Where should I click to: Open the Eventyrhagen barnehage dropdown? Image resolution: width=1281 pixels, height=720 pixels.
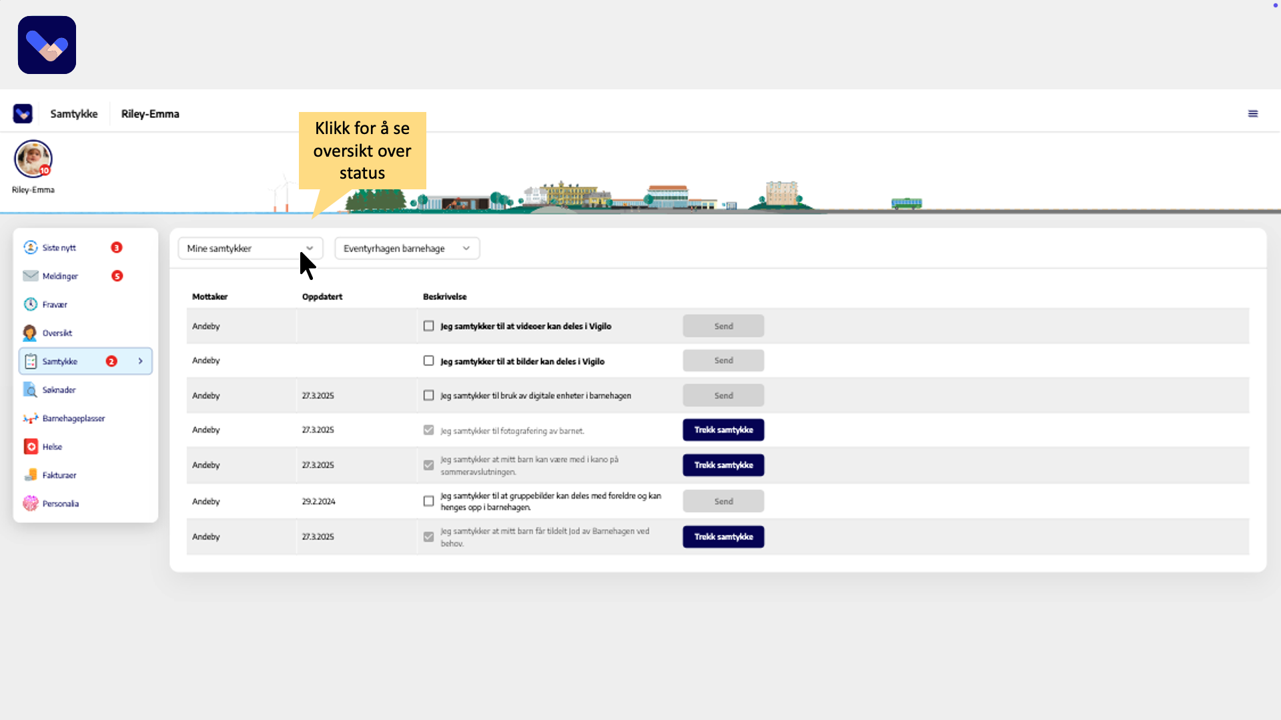pyautogui.click(x=406, y=249)
